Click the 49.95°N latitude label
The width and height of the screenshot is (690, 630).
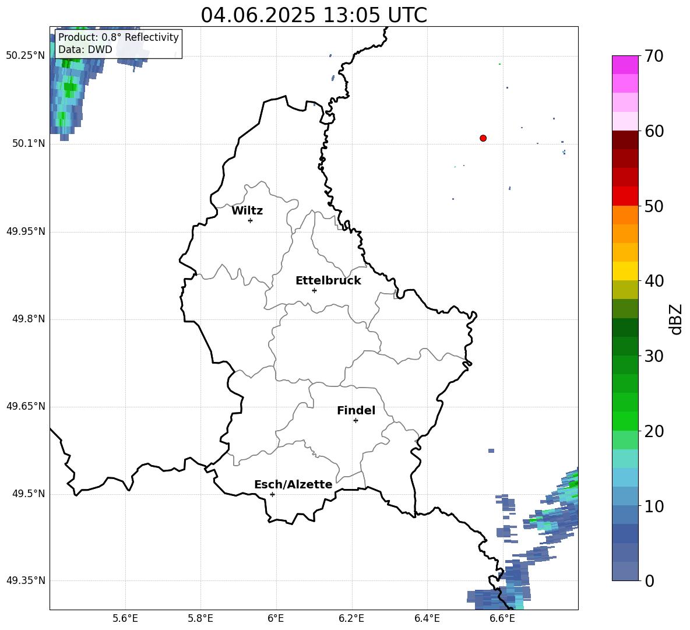coord(26,231)
